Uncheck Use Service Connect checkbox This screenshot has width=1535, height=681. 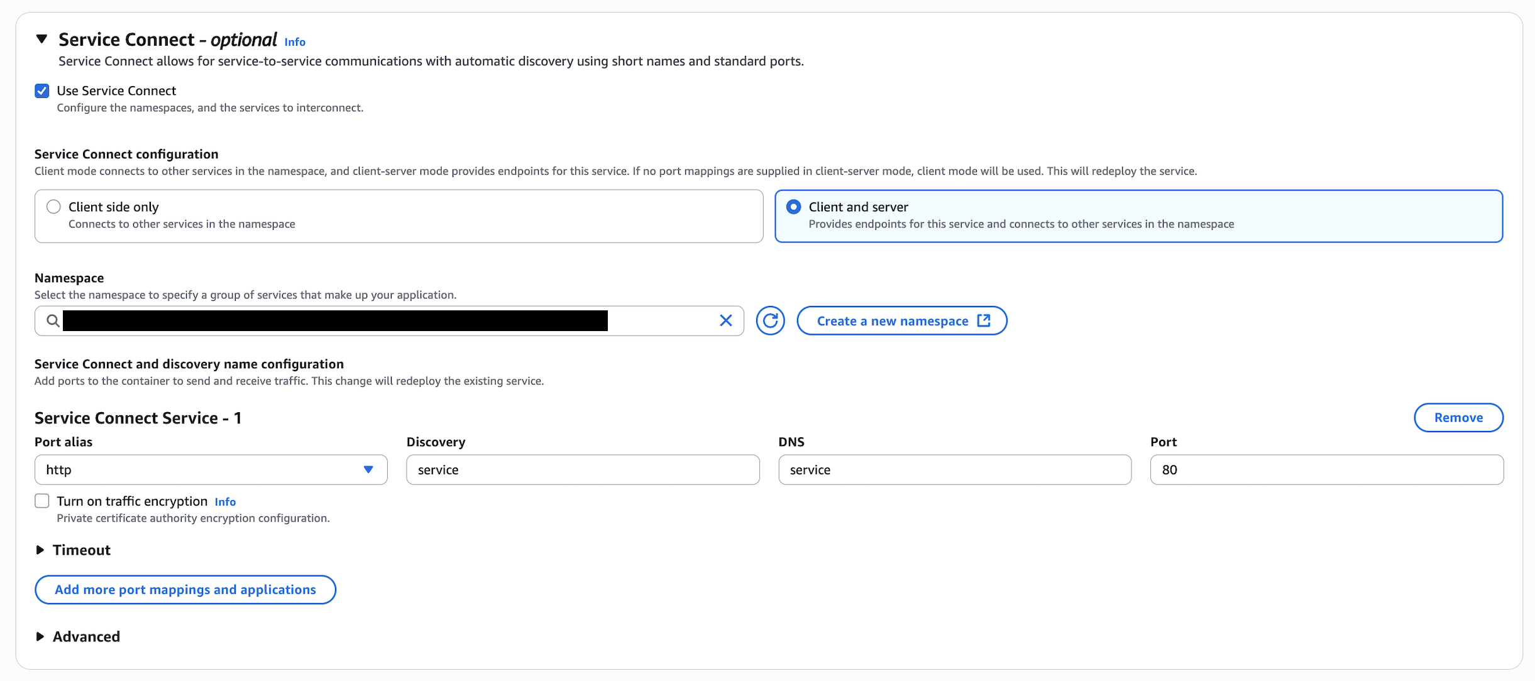tap(42, 91)
